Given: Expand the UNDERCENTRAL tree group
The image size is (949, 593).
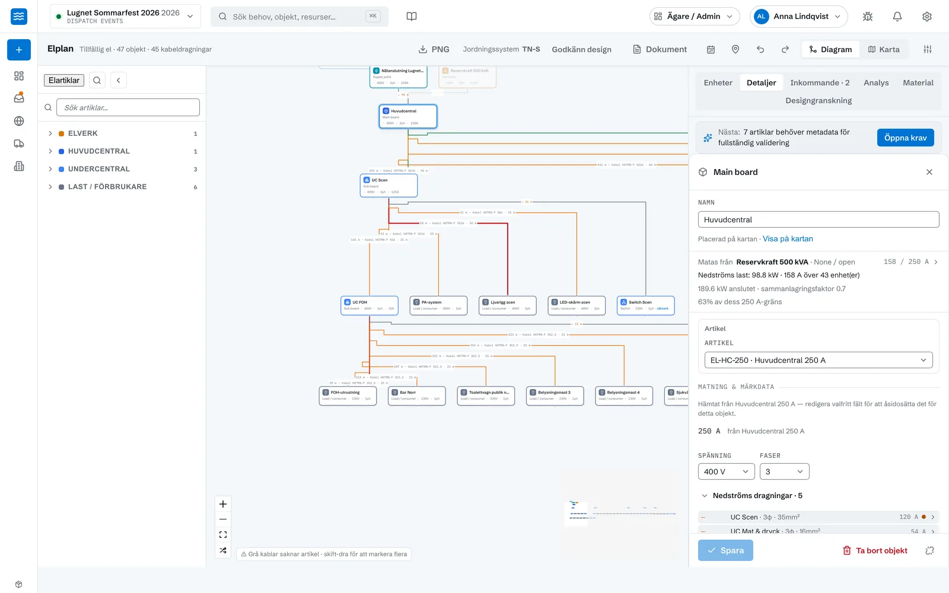Looking at the screenshot, I should pos(50,169).
